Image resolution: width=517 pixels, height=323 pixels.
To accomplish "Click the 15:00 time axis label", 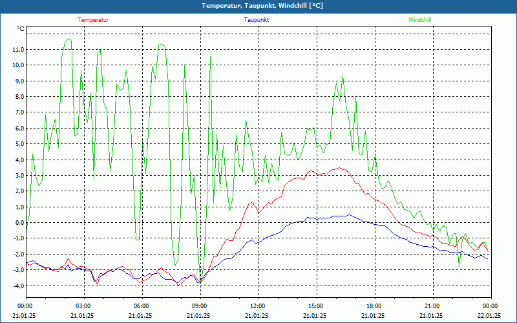I will tap(315, 306).
